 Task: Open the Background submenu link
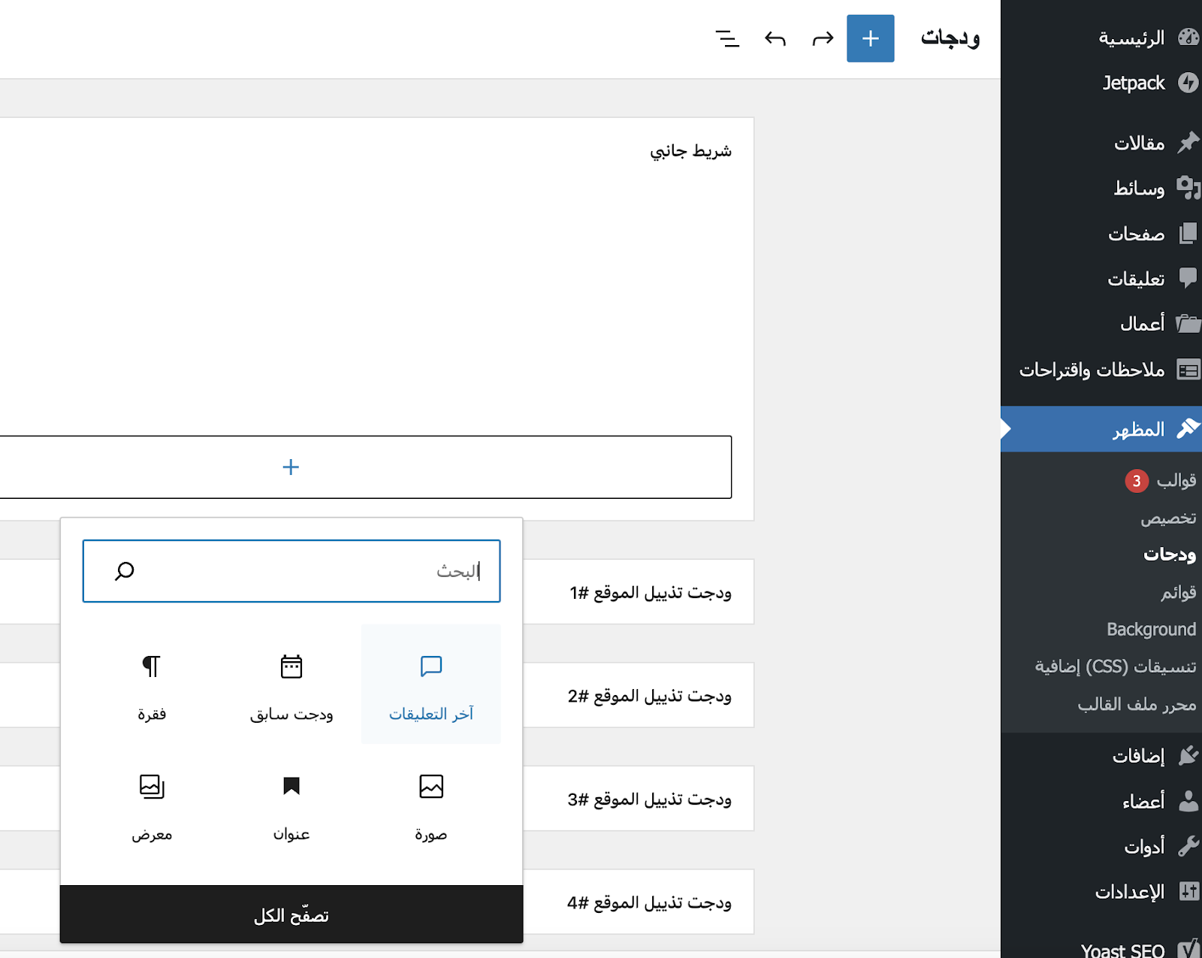[1151, 629]
